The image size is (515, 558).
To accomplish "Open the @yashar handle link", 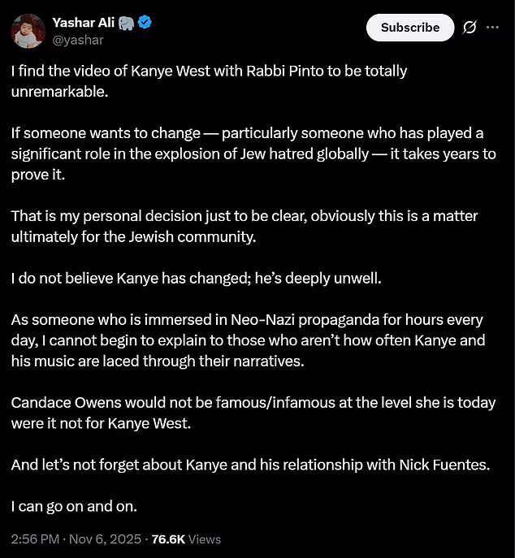I will click(x=75, y=39).
